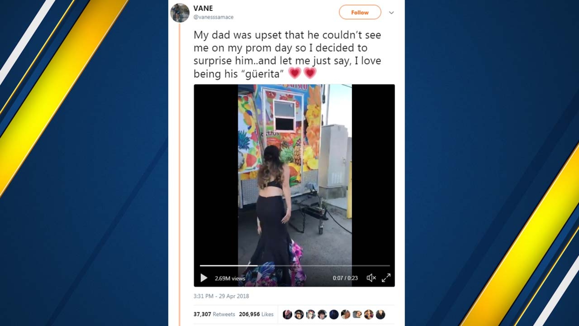Open tweet options chevron menu

(391, 13)
